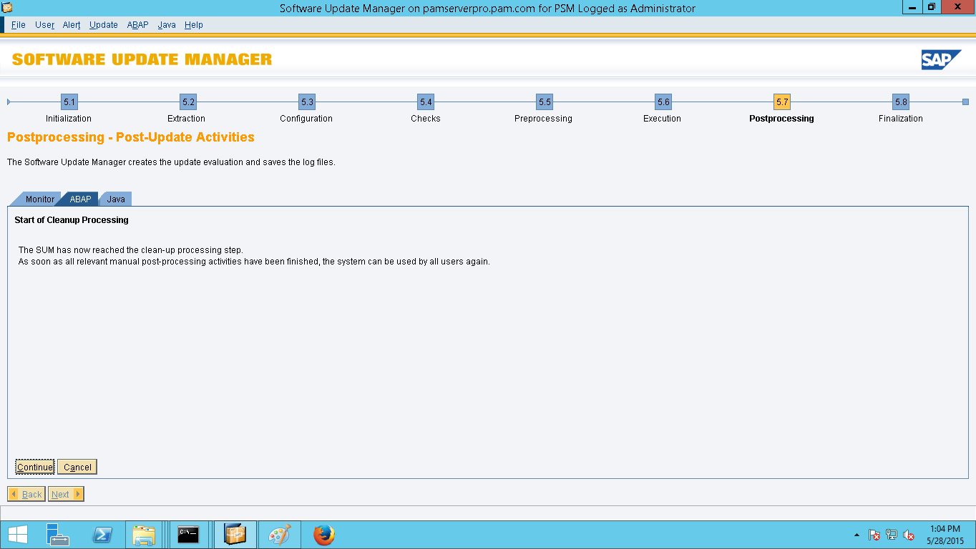Click the Postprocessing - Post-Update Activities title
The height and width of the screenshot is (549, 976).
click(x=131, y=137)
